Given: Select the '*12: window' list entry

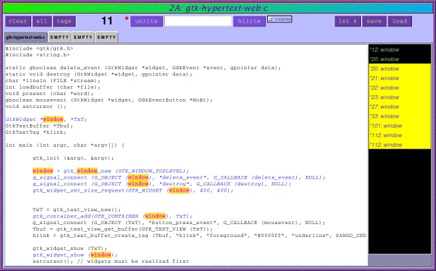Looking at the screenshot, I should [400, 50].
